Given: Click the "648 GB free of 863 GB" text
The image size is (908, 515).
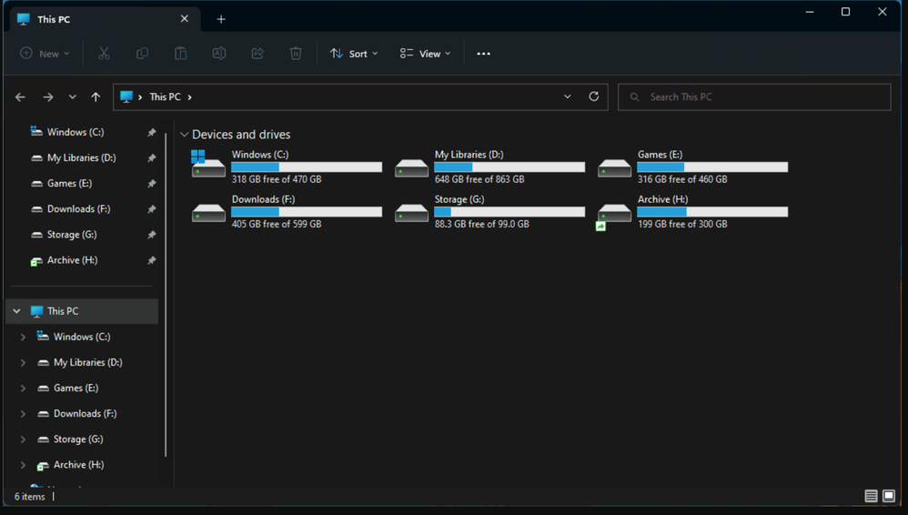Looking at the screenshot, I should [x=479, y=179].
